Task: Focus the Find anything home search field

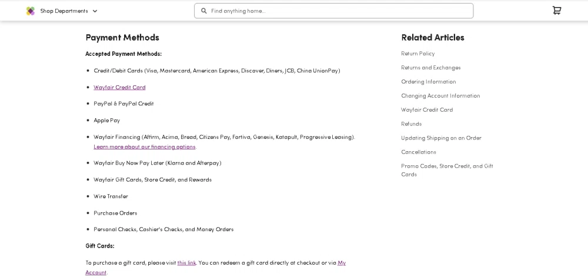Action: click(x=338, y=11)
